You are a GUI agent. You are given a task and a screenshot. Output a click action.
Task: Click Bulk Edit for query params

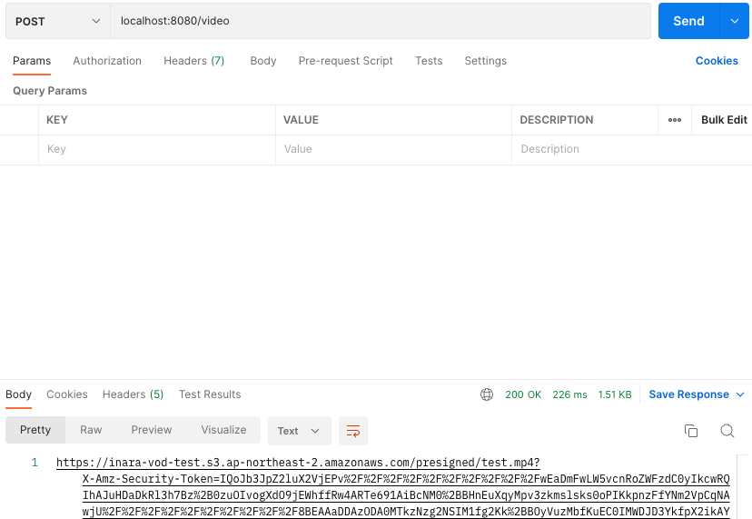pyautogui.click(x=724, y=120)
